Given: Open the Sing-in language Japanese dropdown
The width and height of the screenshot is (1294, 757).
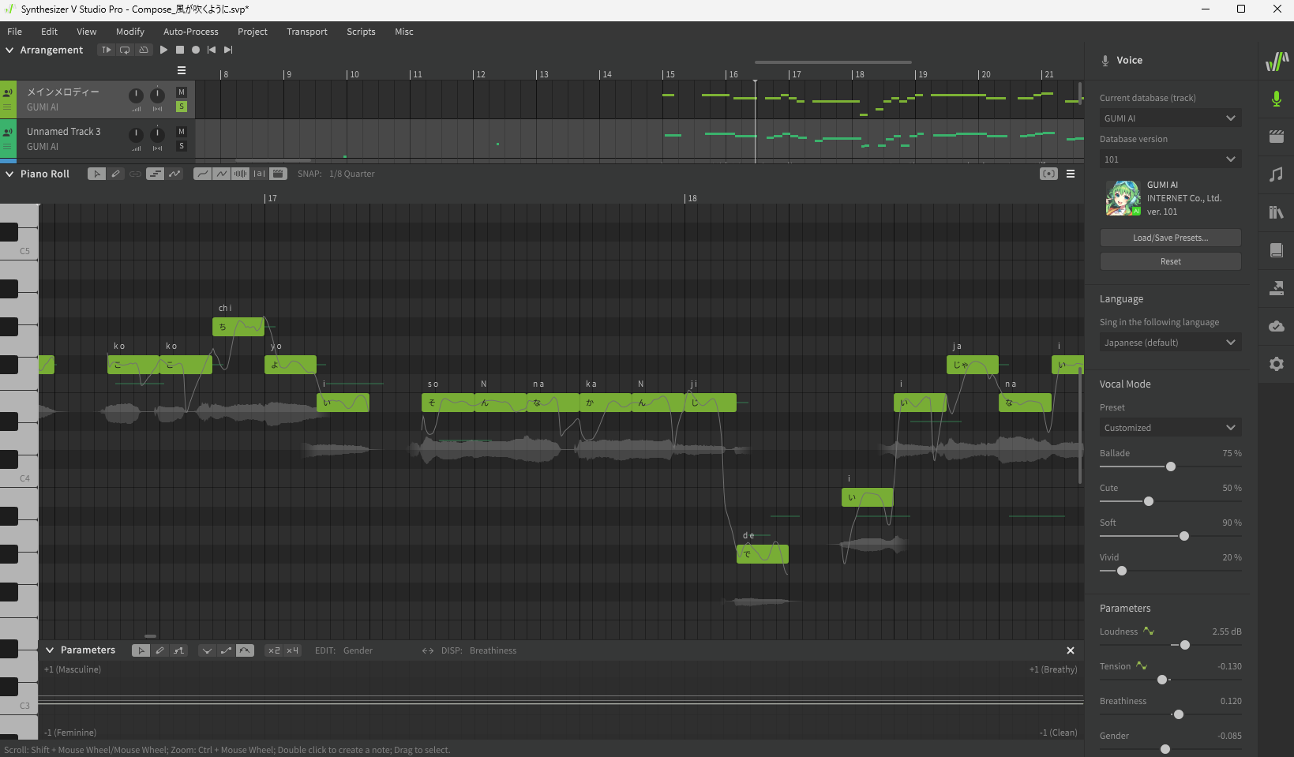Looking at the screenshot, I should click(x=1170, y=343).
